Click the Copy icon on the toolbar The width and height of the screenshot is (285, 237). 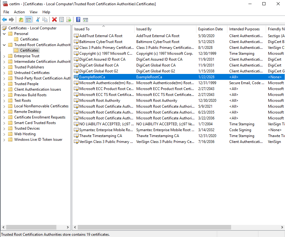pos(45,19)
